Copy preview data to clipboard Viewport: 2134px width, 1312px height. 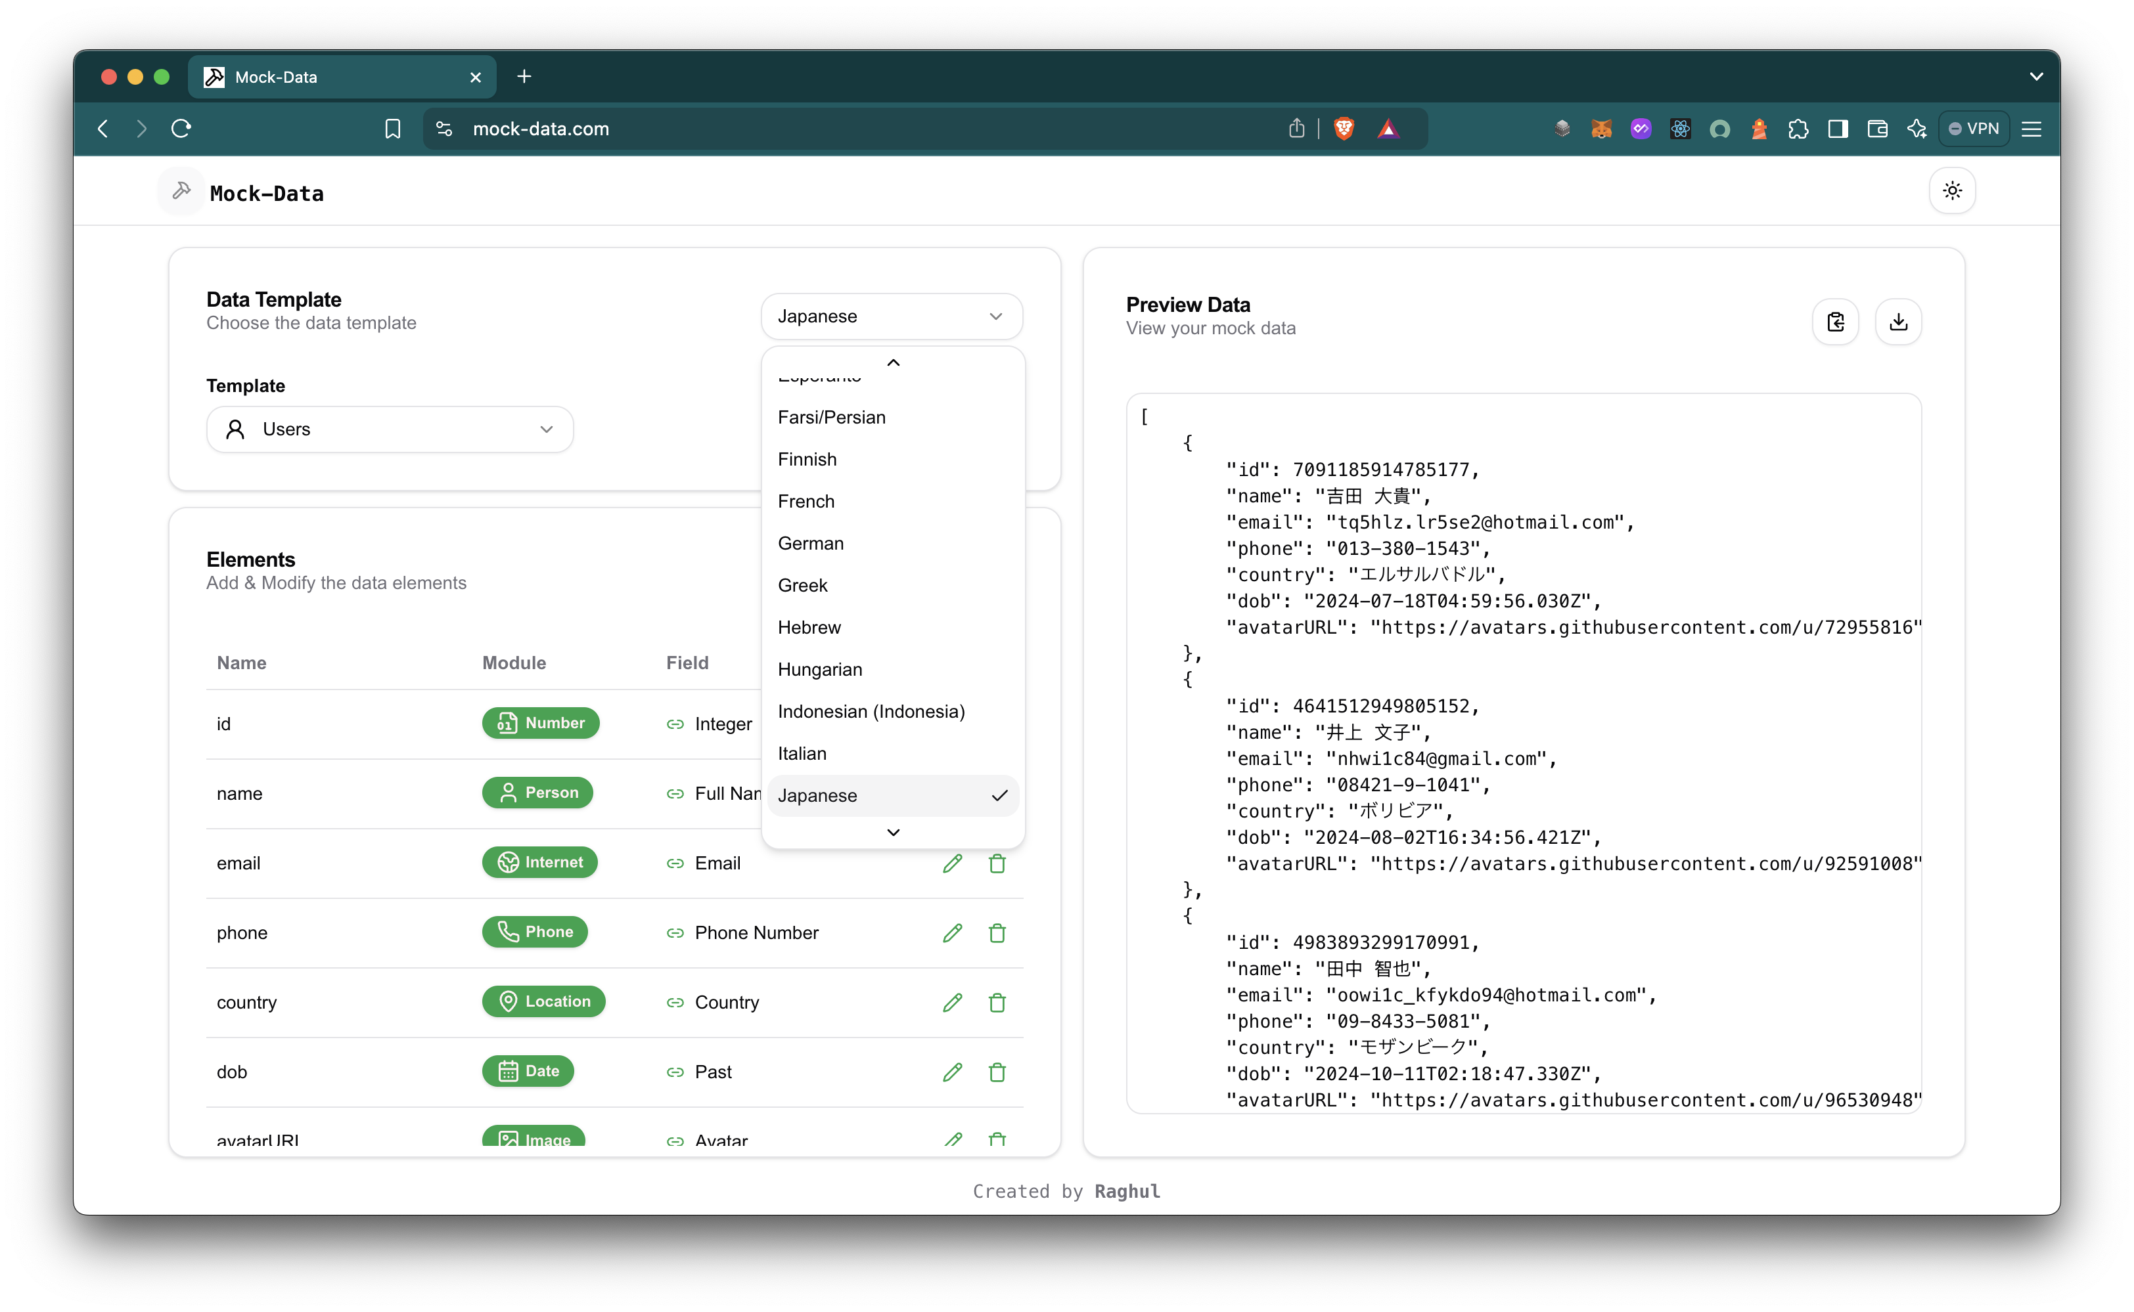click(x=1835, y=322)
